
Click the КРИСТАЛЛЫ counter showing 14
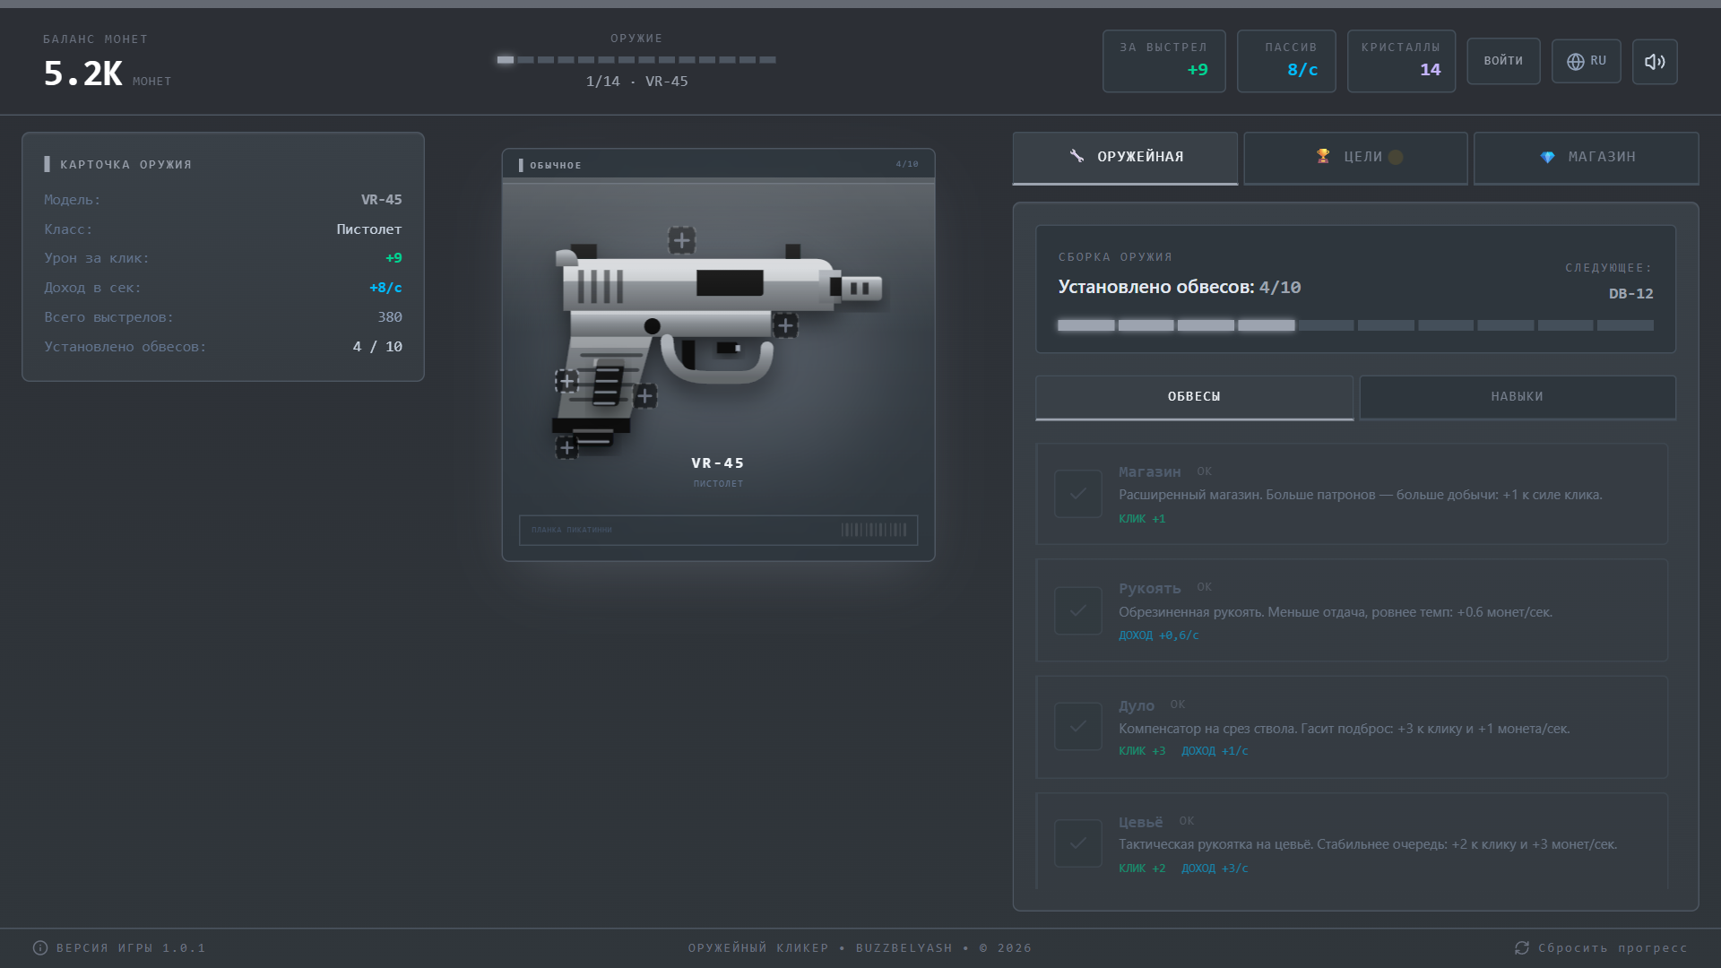1401,61
